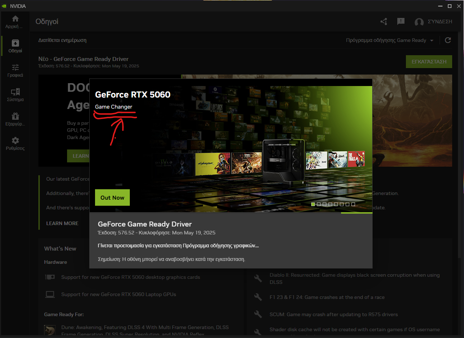Click the wrench icon beside SCUM fix
Image resolution: width=464 pixels, height=338 pixels.
pyautogui.click(x=258, y=314)
